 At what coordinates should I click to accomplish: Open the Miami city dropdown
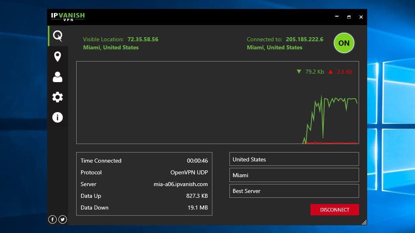294,175
